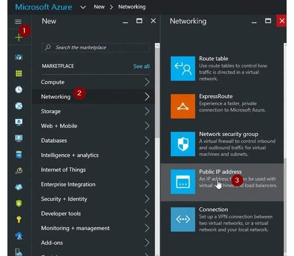The height and width of the screenshot is (256, 294).
Task: Choose the Network security group shield icon
Action: pos(183,144)
